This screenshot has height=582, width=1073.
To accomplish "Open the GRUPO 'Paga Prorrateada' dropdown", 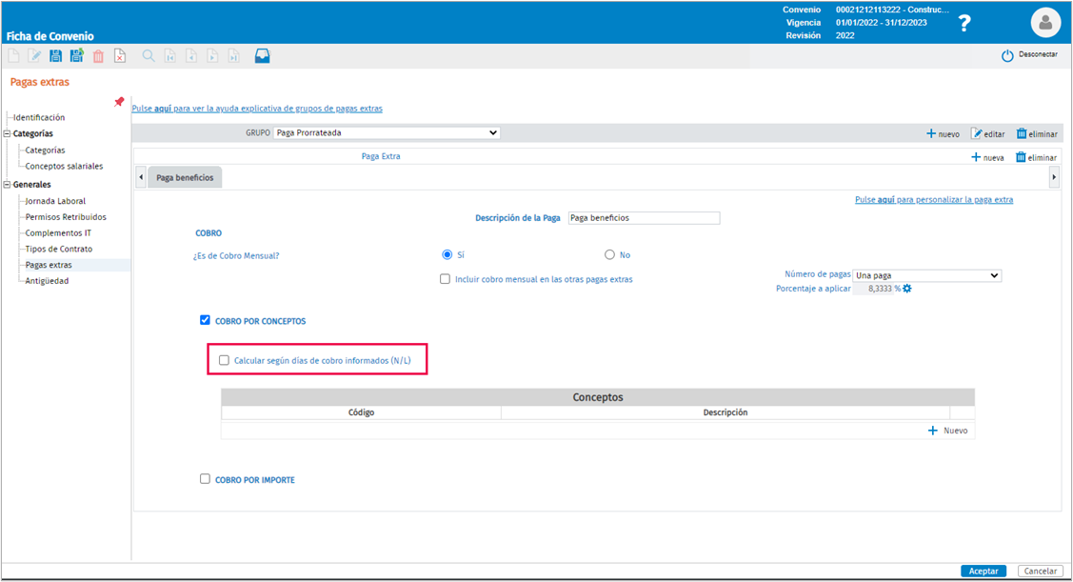I will click(387, 132).
